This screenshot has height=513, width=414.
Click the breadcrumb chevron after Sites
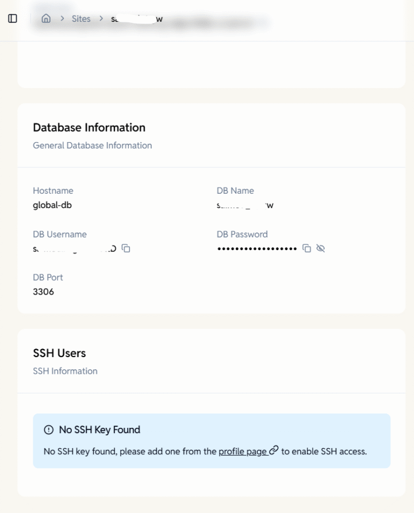[101, 18]
